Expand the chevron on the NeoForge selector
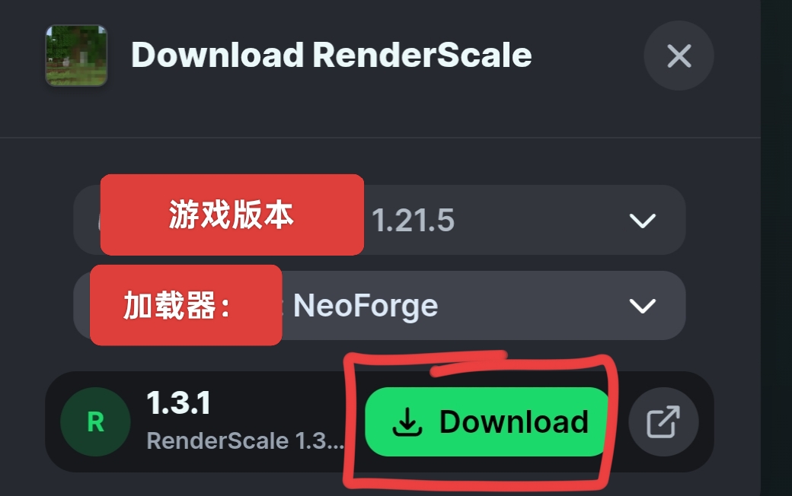 point(642,306)
